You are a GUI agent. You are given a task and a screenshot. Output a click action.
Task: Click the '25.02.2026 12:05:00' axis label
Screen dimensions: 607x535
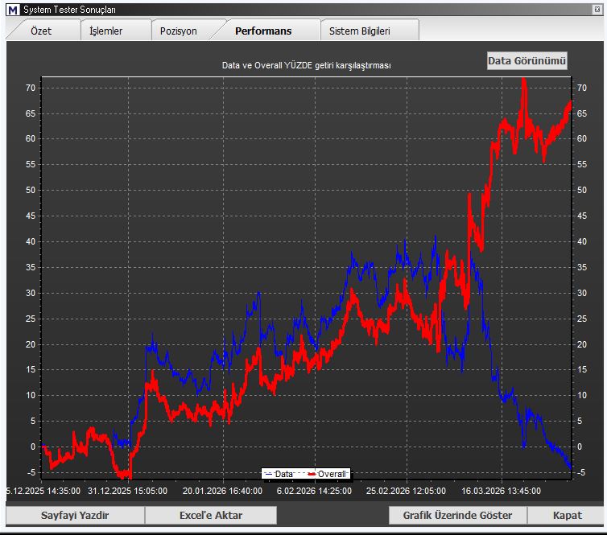[x=406, y=491]
